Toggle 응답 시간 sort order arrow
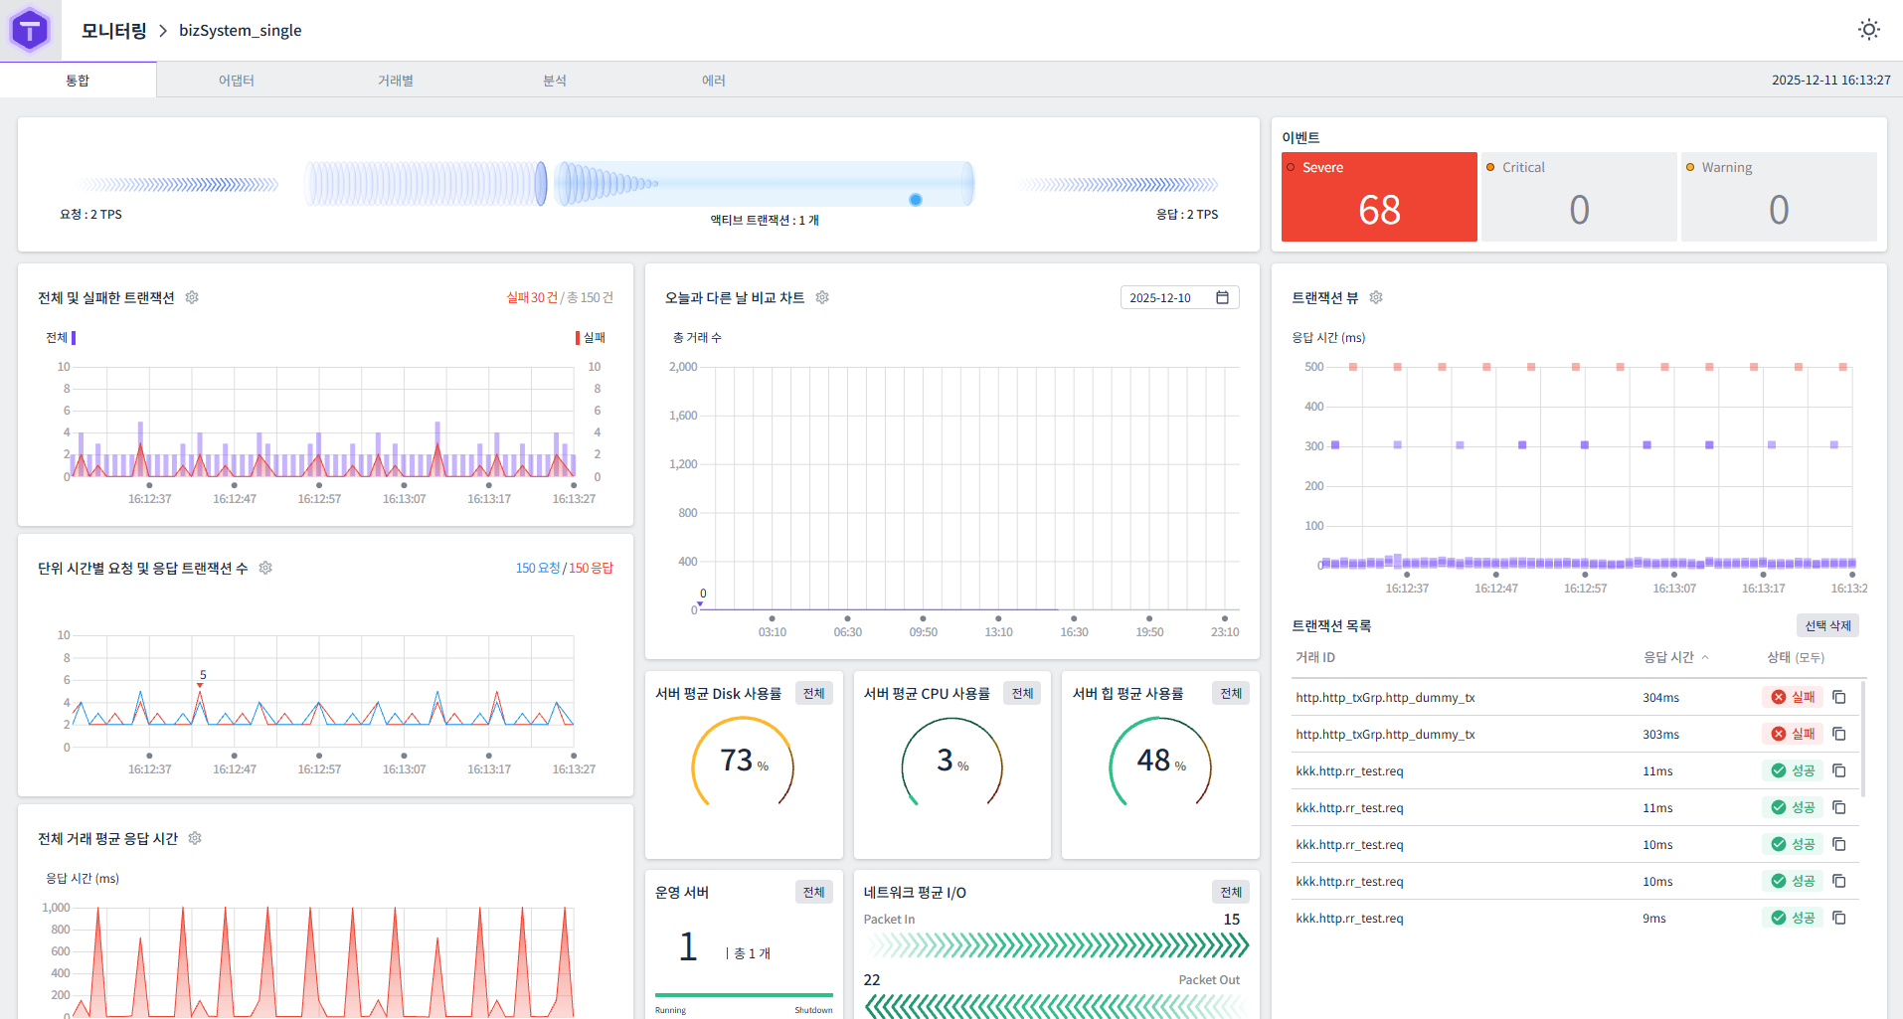 coord(1707,656)
